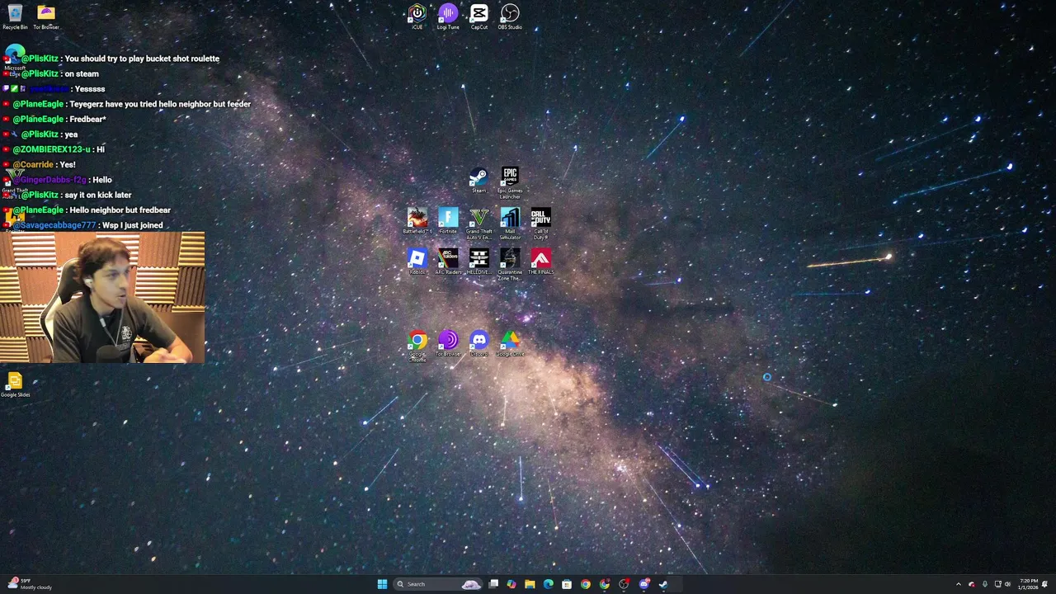The width and height of the screenshot is (1056, 594).
Task: Open Task View on the taskbar
Action: point(493,584)
